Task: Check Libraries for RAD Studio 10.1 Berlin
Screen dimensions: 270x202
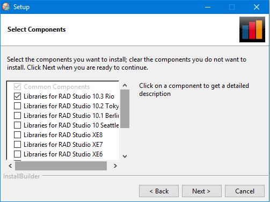Action: (x=17, y=116)
